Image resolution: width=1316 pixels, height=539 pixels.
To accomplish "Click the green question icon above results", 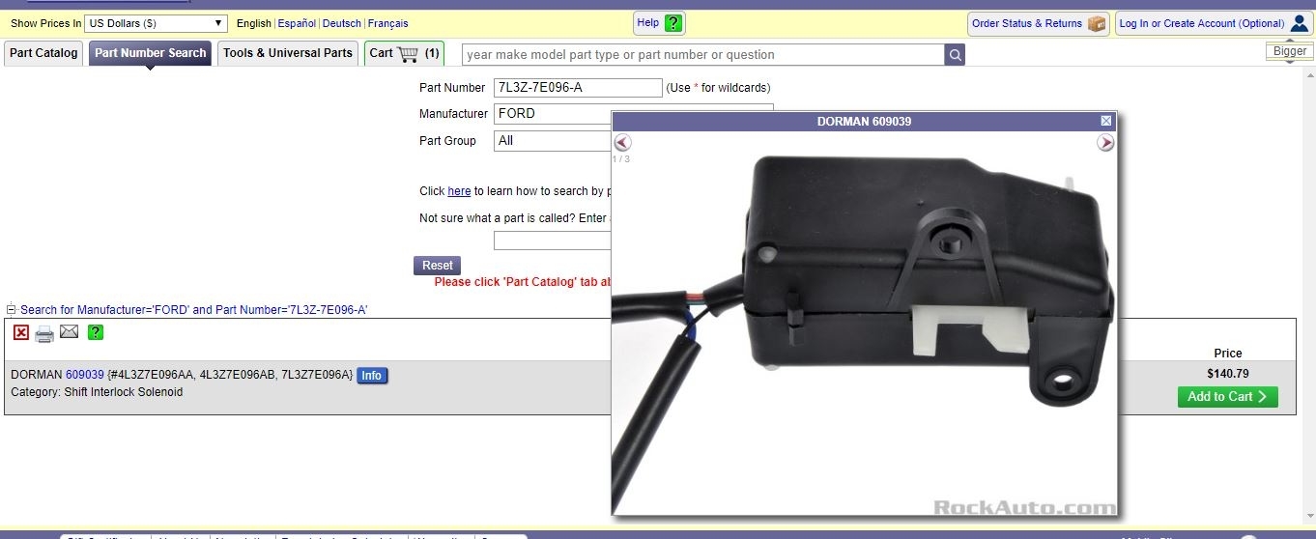I will 96,332.
